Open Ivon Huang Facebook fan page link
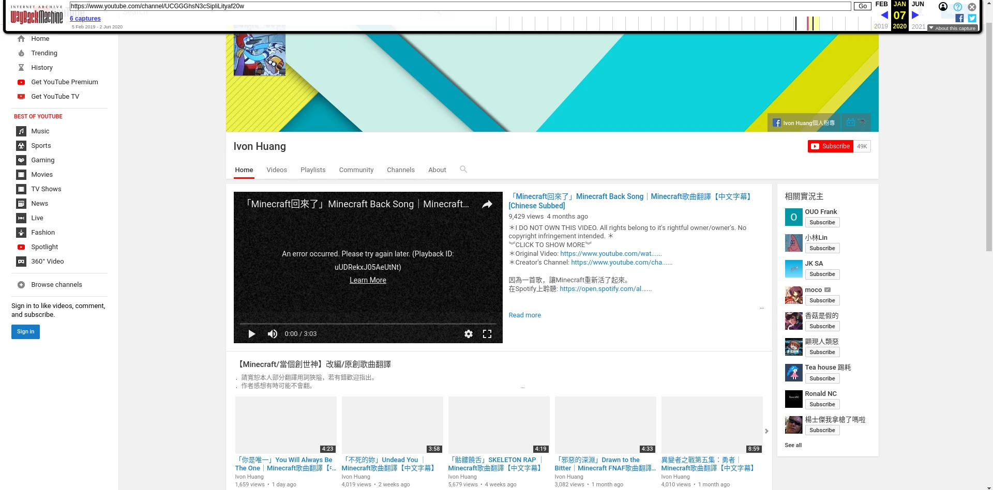Screen dimensions: 993x490 (804, 123)
